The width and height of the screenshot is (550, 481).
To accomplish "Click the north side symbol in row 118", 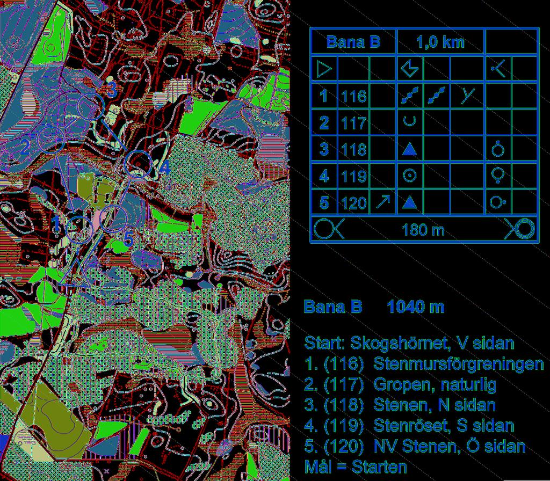I will point(498,149).
